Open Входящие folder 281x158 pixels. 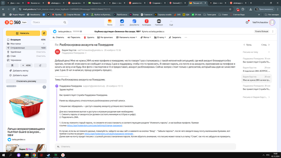coord(26,40)
